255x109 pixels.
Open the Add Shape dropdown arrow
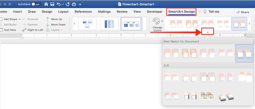click(20, 19)
